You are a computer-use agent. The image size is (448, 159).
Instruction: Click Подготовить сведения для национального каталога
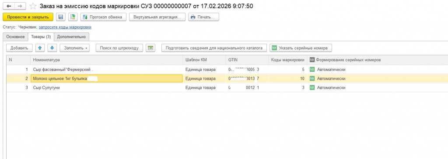point(214,48)
